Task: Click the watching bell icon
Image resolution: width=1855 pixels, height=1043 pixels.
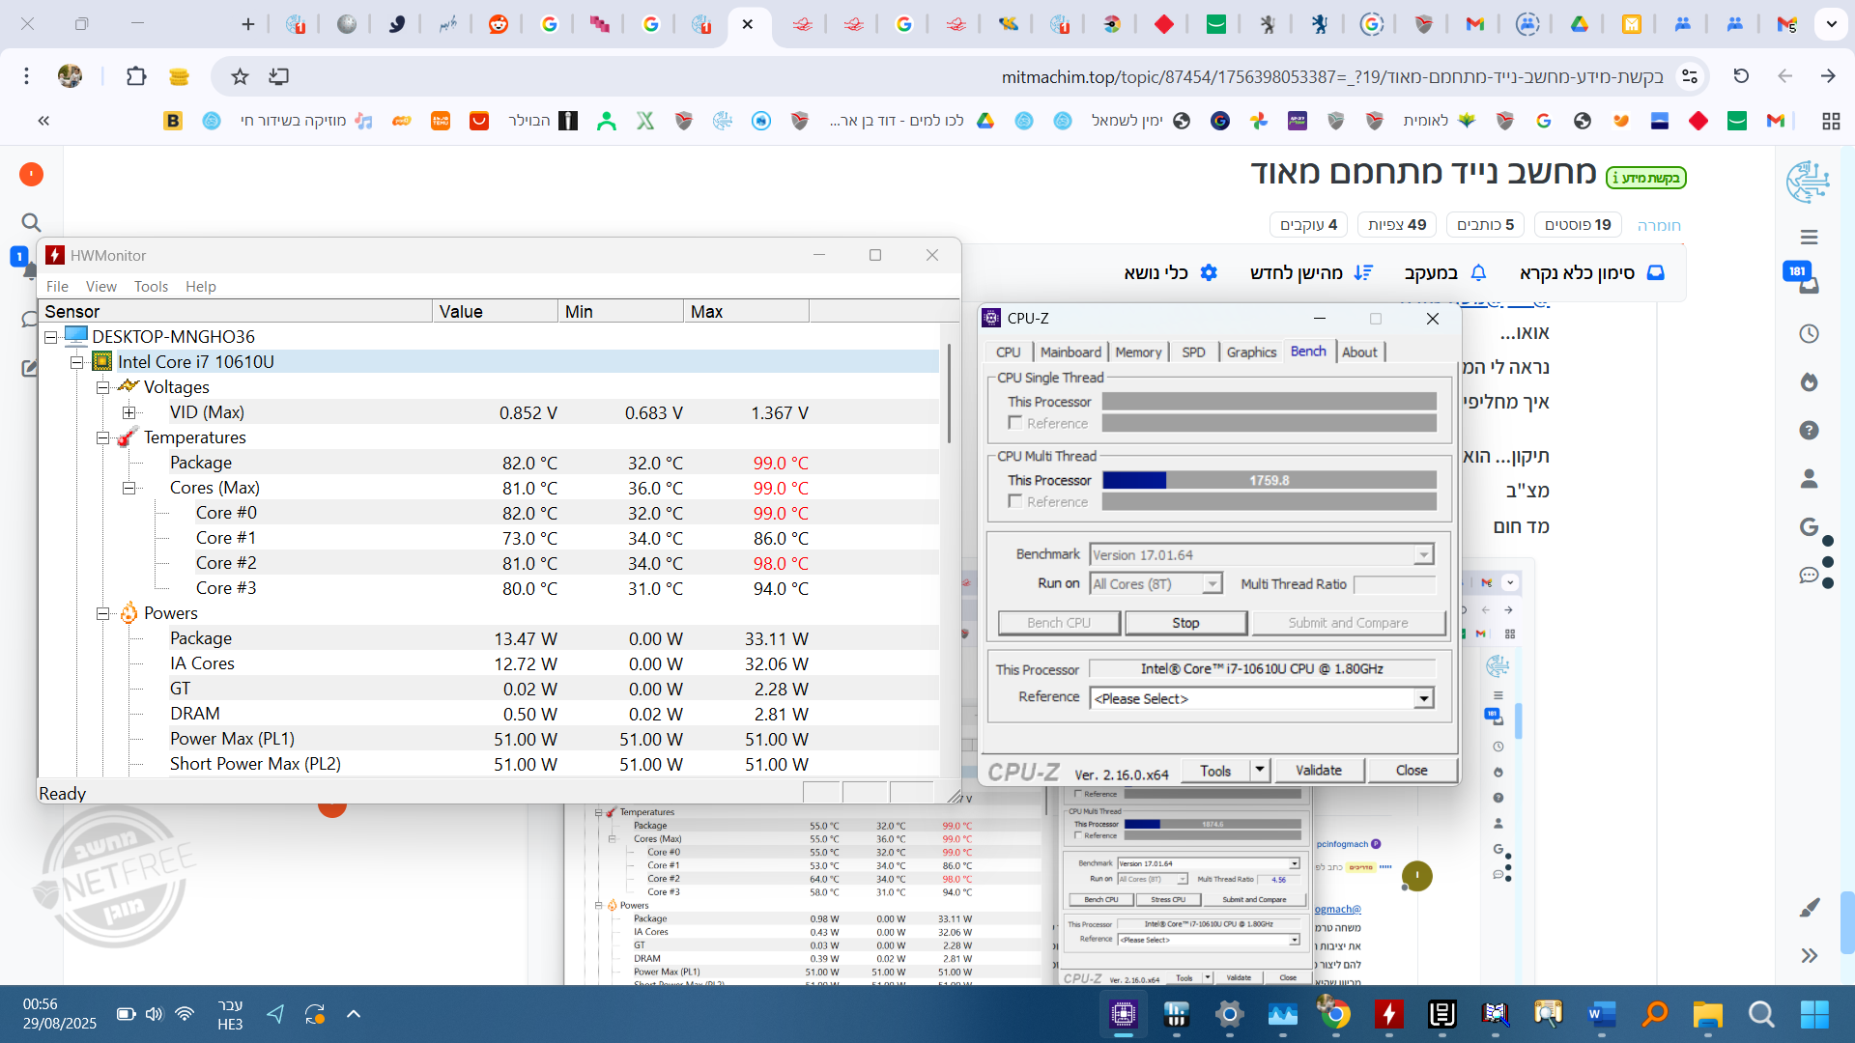Action: pyautogui.click(x=1478, y=272)
